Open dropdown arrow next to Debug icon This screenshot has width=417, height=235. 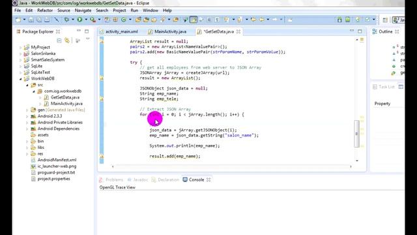[72, 20]
